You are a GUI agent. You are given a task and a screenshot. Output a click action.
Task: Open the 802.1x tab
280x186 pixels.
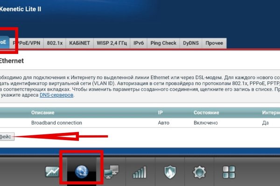pos(55,43)
